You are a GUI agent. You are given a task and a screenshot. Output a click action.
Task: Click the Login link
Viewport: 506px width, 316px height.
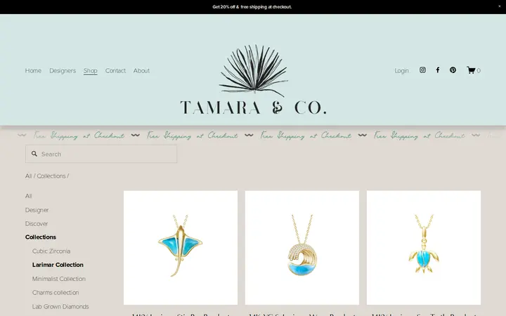point(401,71)
